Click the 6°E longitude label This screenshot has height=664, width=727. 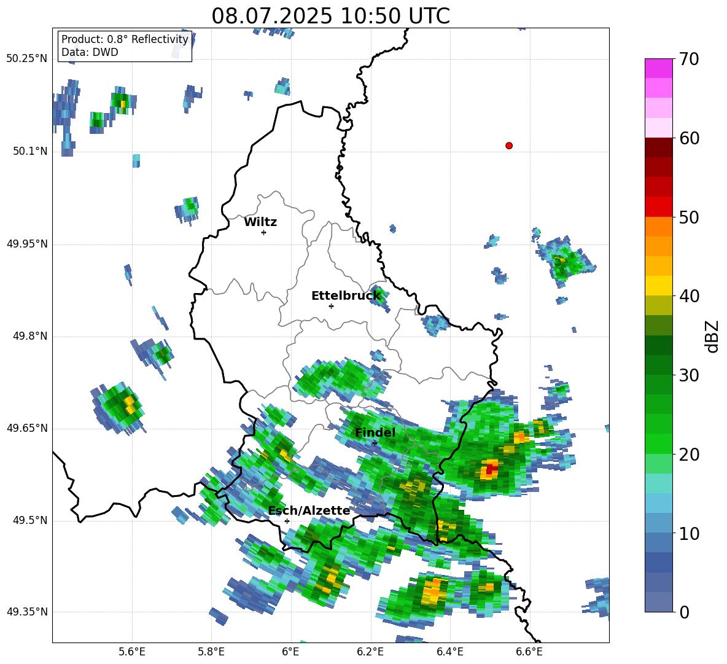290,652
